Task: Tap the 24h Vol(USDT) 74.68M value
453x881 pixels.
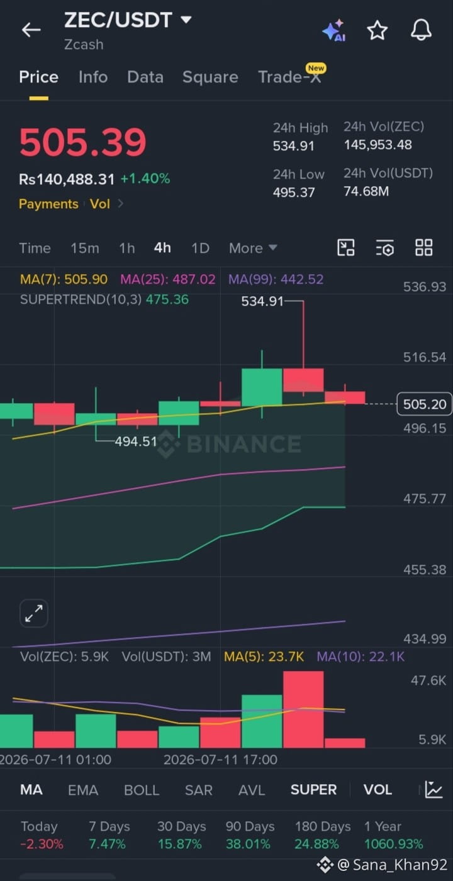Action: (366, 191)
